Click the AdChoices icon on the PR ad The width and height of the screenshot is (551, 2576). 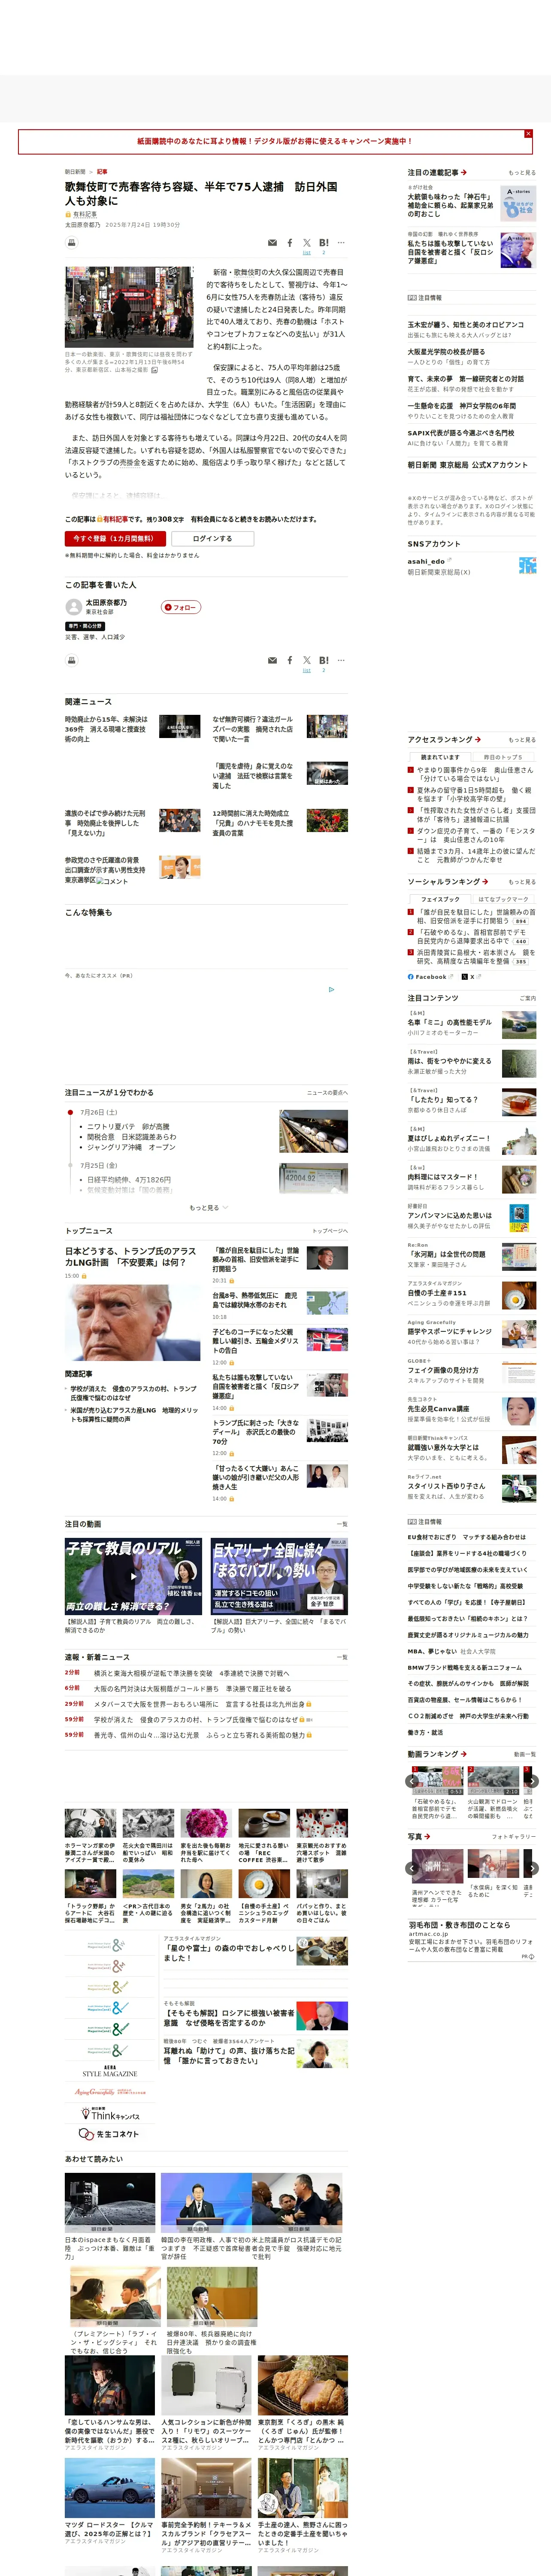332,989
